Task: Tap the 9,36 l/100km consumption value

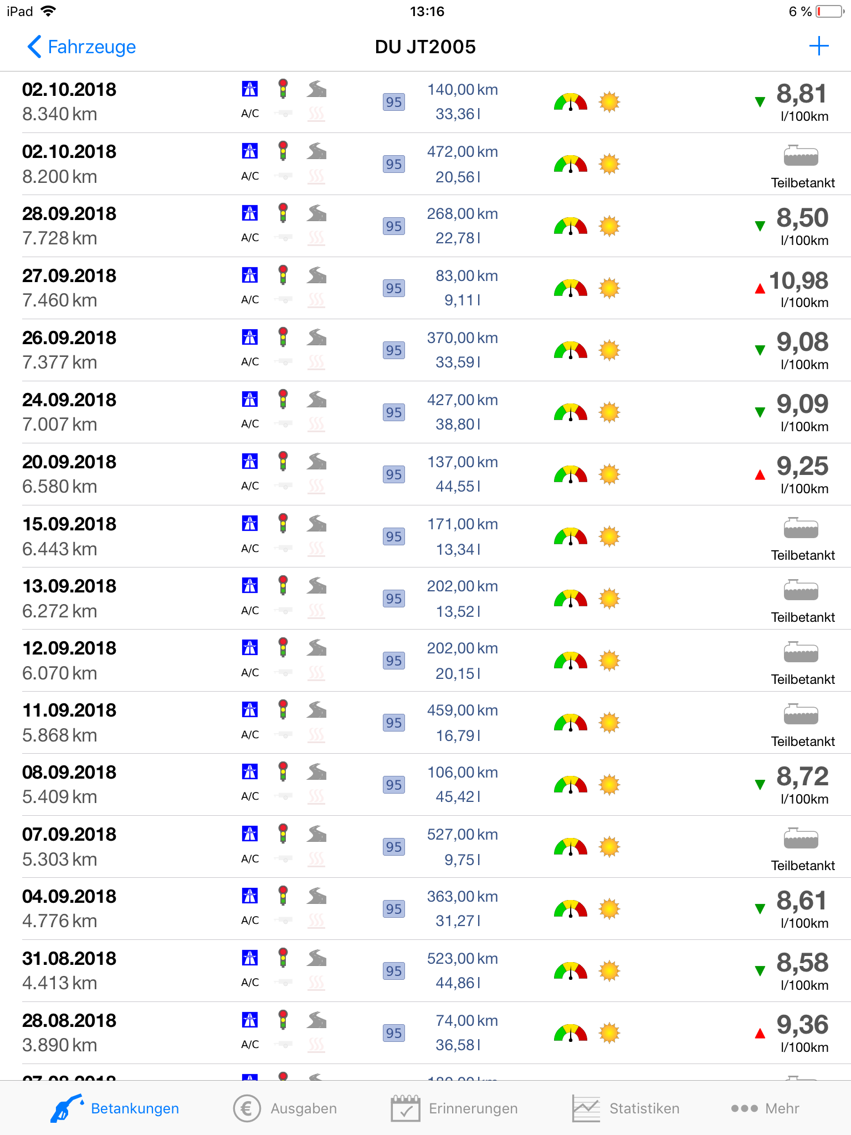Action: pyautogui.click(x=802, y=1025)
